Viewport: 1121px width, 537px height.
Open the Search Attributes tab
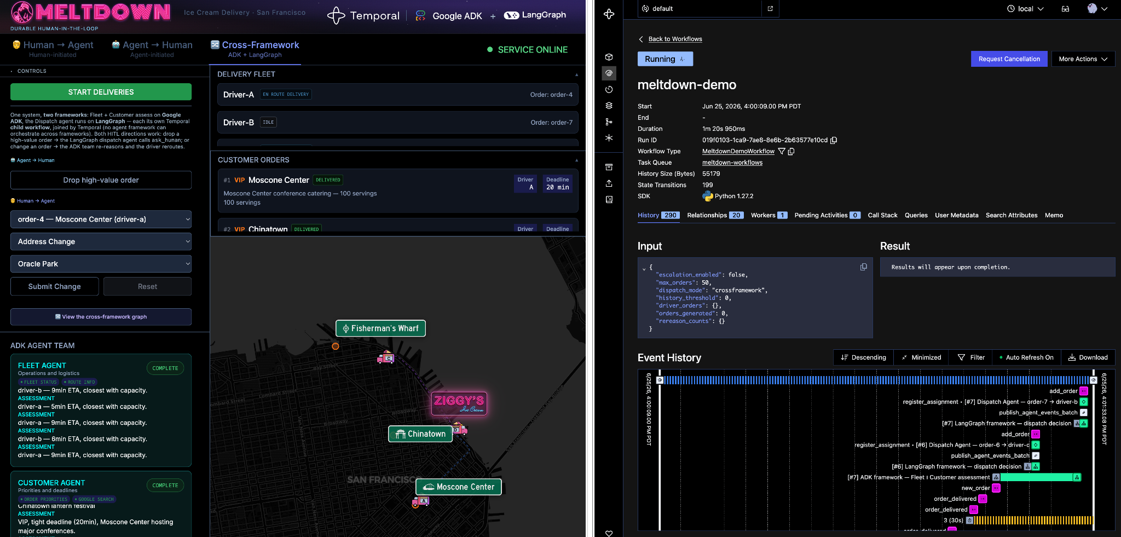[1012, 215]
